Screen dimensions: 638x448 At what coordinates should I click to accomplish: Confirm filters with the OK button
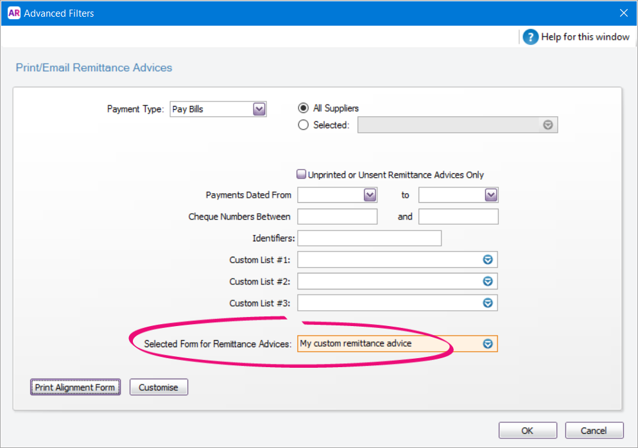[x=528, y=431]
